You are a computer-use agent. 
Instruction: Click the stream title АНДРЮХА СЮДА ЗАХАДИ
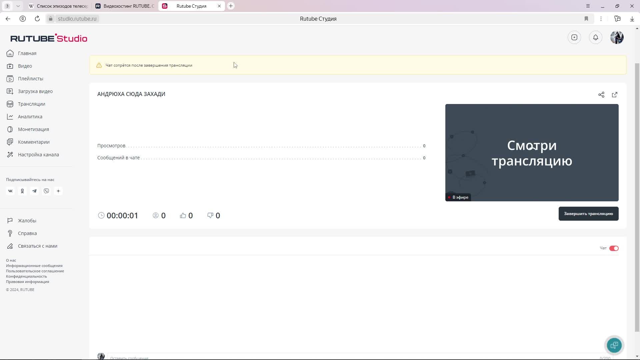(131, 94)
